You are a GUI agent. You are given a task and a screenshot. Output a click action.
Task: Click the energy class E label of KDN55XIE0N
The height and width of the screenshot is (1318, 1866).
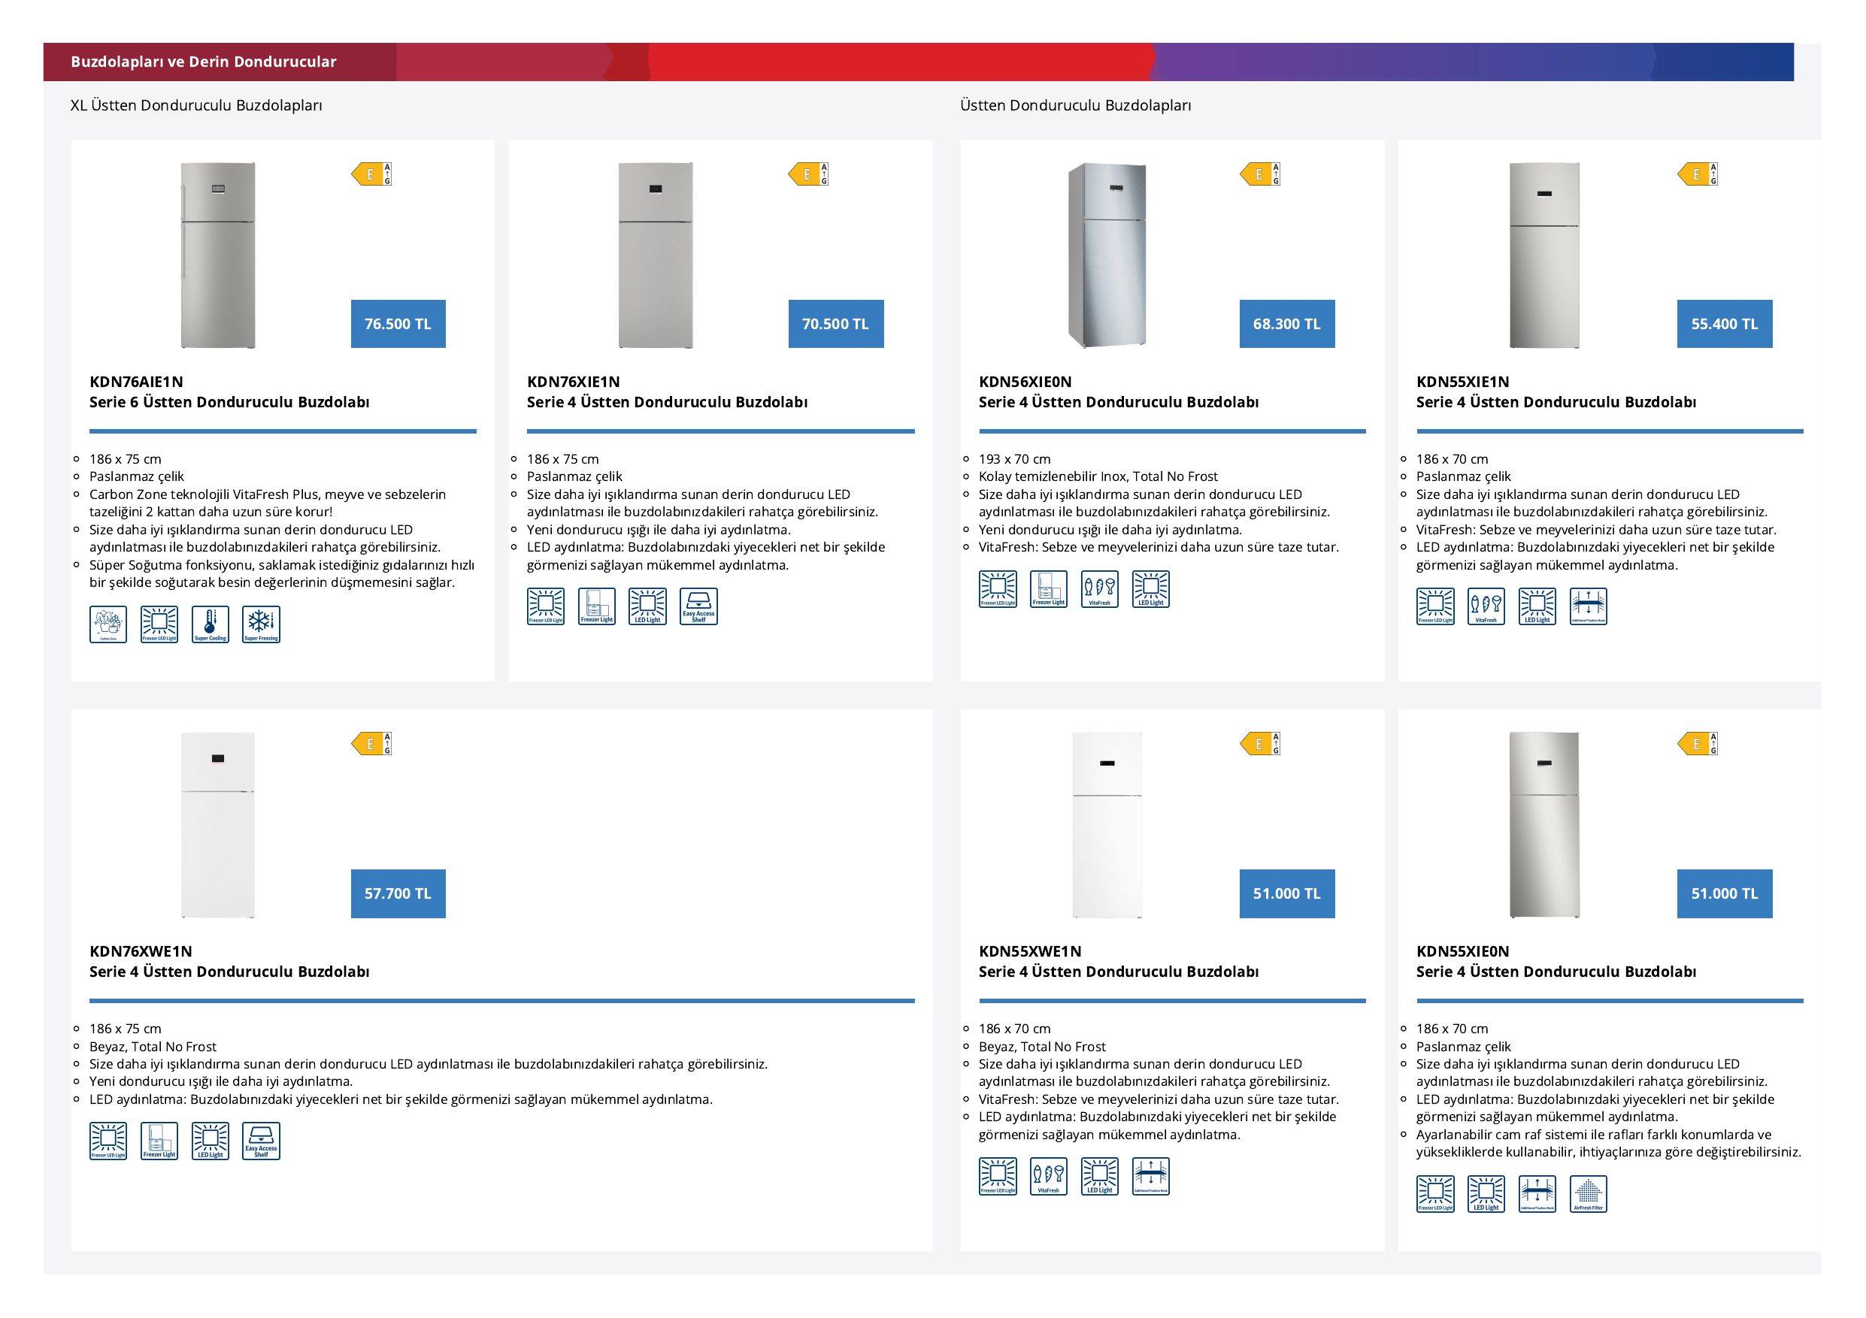[1698, 744]
